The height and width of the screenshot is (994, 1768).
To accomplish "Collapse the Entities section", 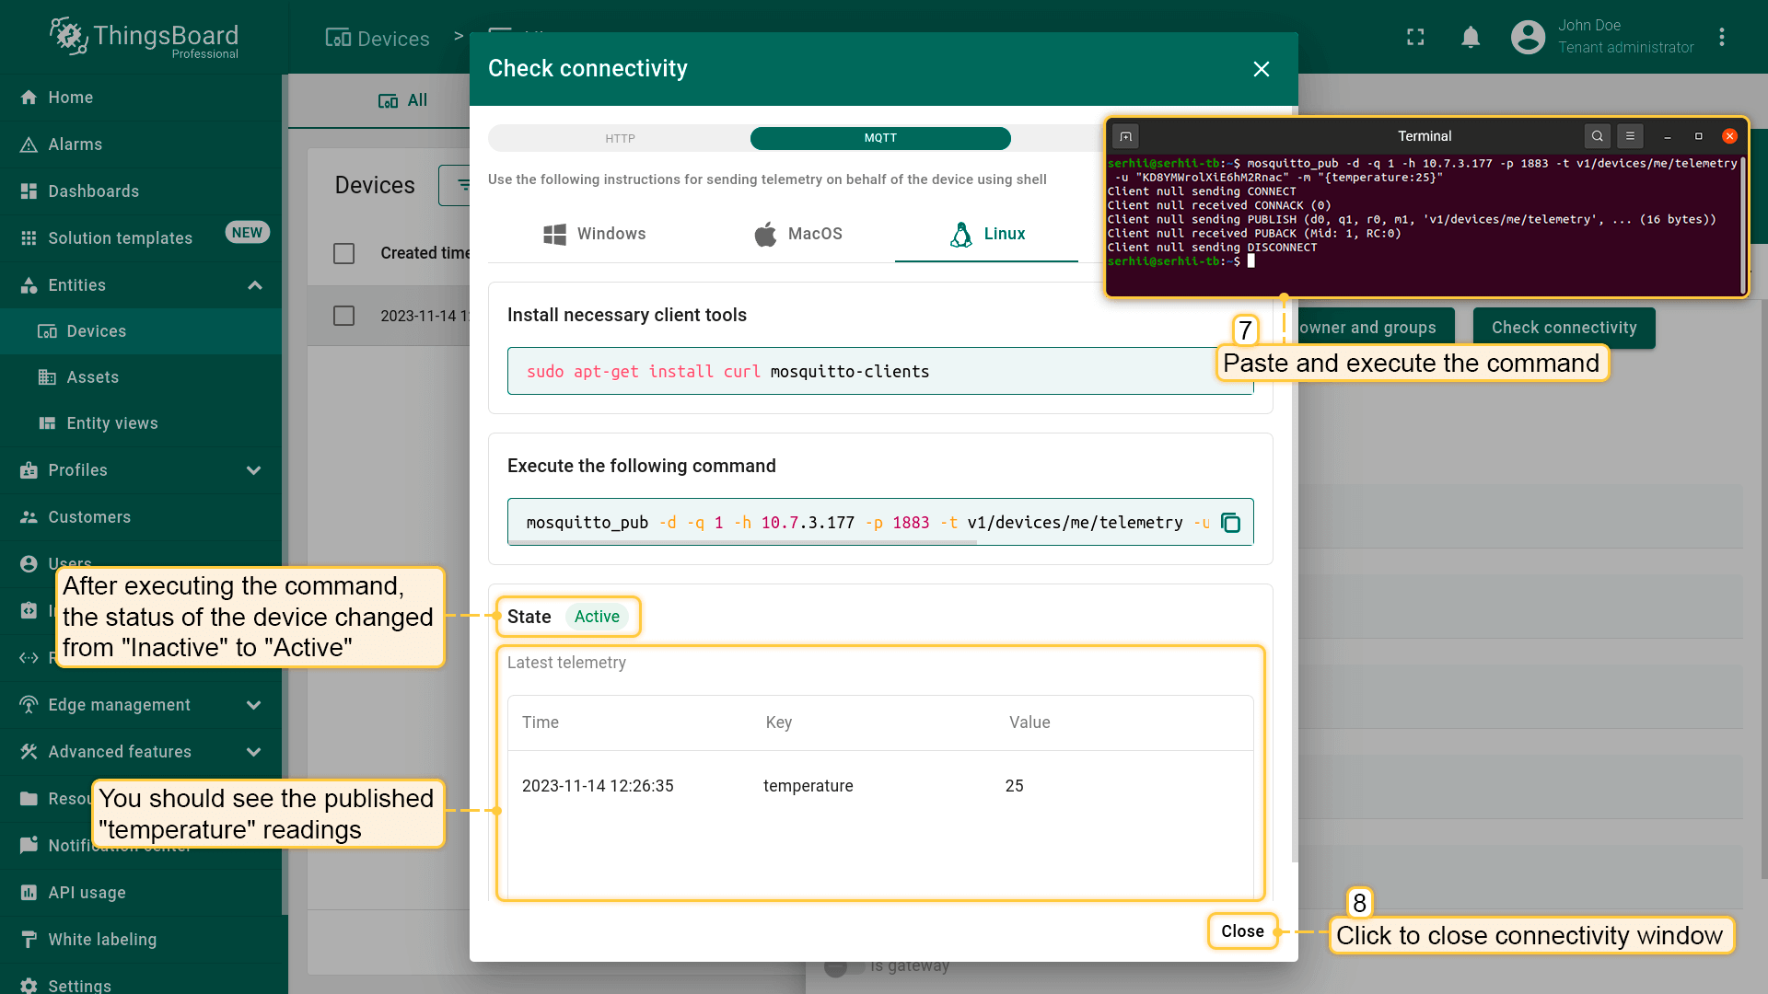I will click(x=255, y=285).
